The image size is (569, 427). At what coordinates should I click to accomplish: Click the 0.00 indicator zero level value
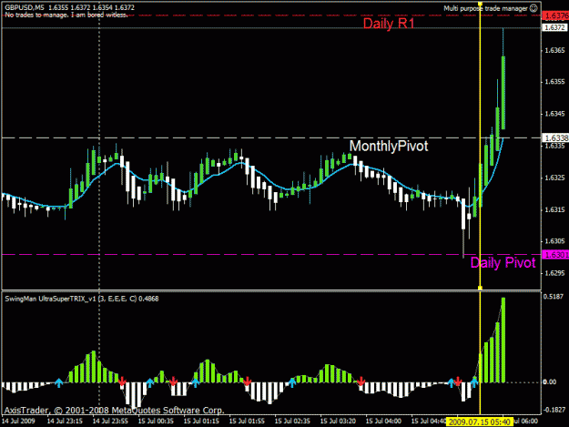(549, 382)
